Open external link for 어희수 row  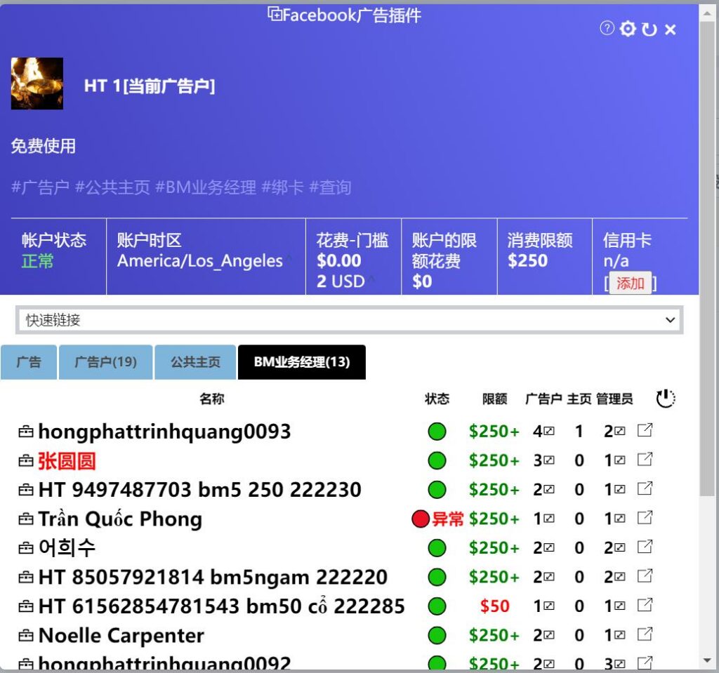[645, 547]
